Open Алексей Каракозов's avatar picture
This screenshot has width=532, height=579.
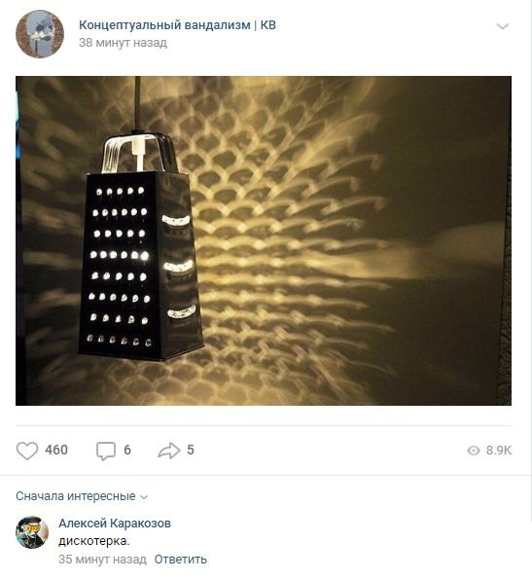click(32, 532)
